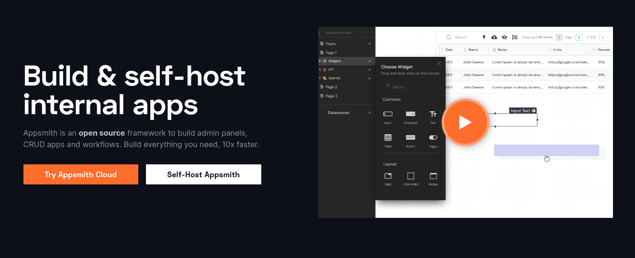This screenshot has width=635, height=258.
Task: Select the Text widget icon
Action: pyautogui.click(x=433, y=114)
